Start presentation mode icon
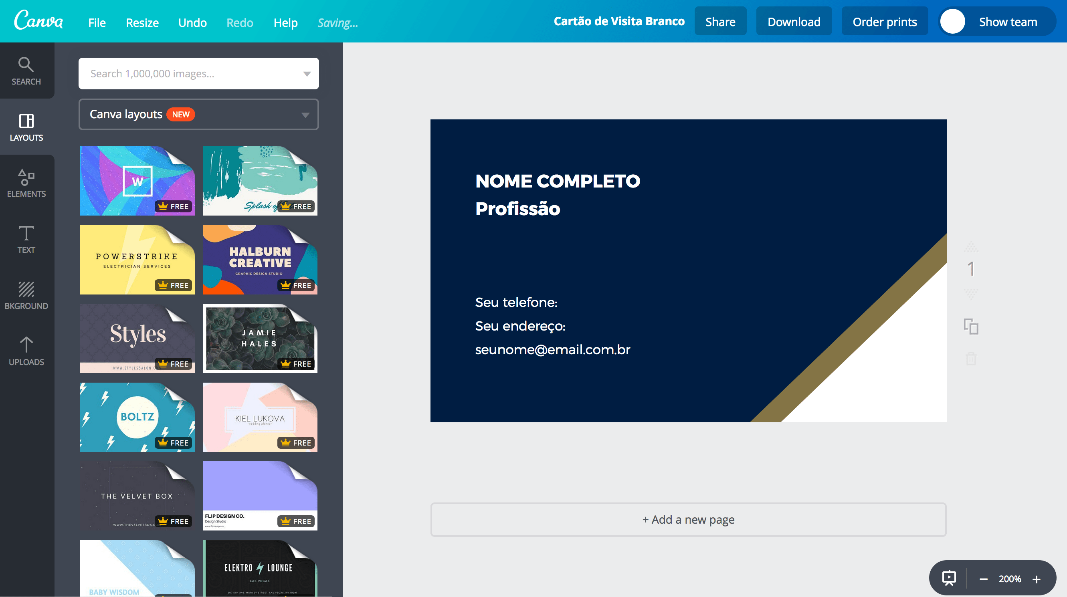 click(948, 578)
